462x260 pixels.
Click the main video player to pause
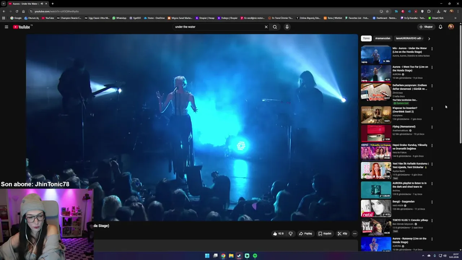coord(192,127)
